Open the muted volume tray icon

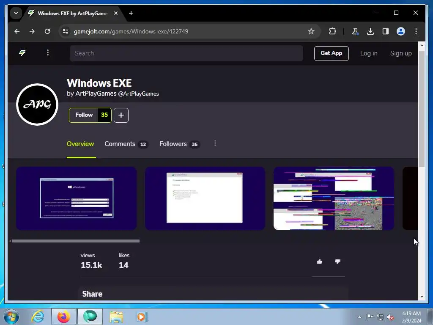(390, 317)
